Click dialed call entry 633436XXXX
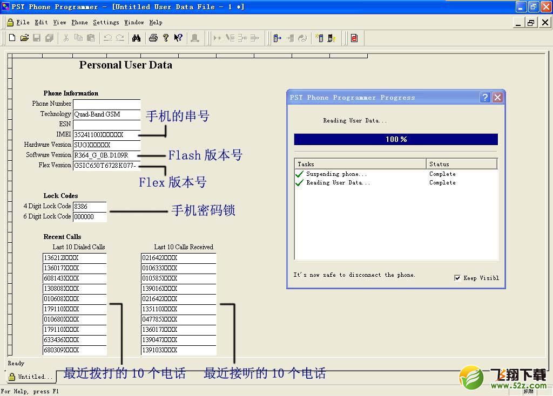 pos(75,340)
